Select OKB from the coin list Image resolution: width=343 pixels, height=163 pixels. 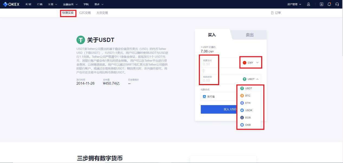[x=247, y=125]
